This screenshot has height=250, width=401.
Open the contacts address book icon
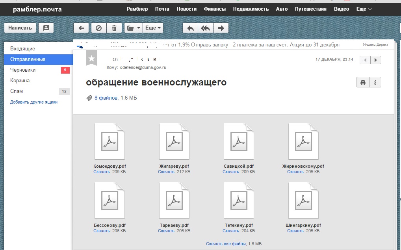click(46, 28)
